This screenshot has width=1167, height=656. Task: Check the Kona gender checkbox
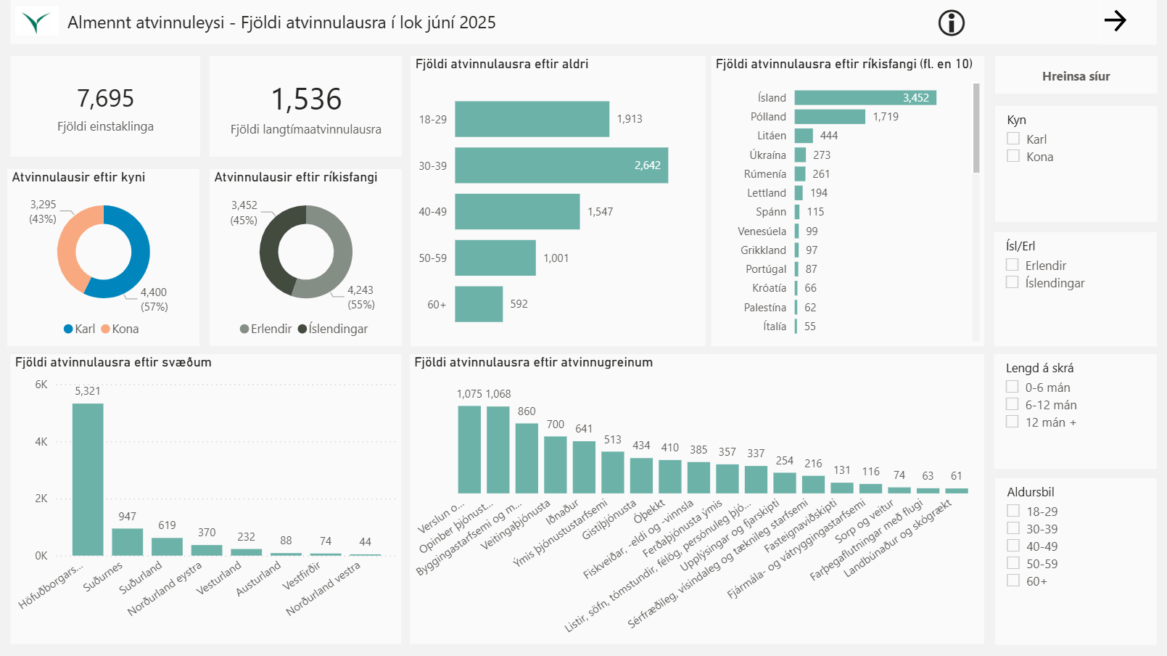point(1013,156)
